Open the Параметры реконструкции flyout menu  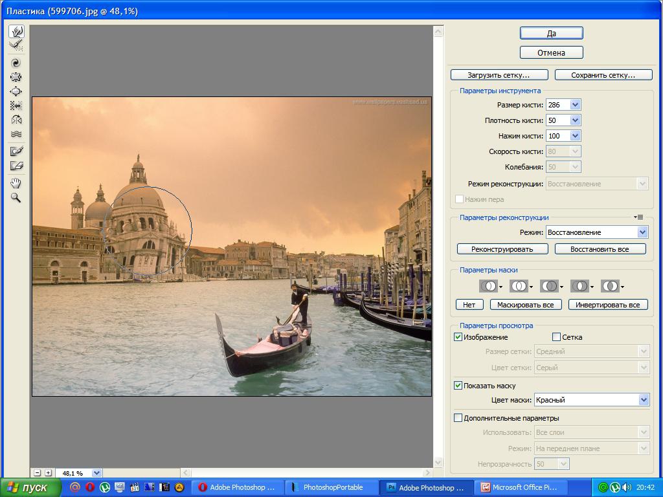coord(638,217)
